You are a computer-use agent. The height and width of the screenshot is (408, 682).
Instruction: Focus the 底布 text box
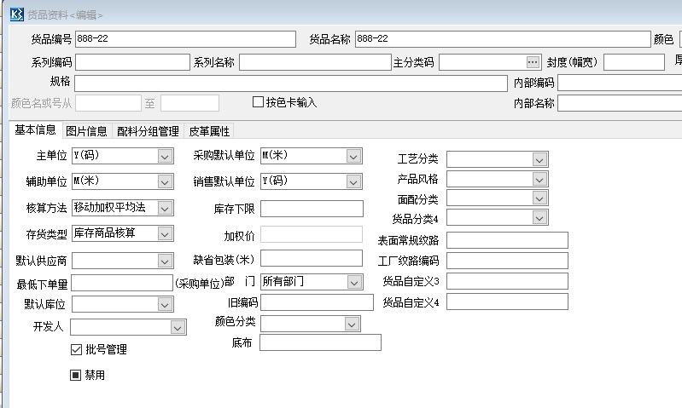point(321,342)
